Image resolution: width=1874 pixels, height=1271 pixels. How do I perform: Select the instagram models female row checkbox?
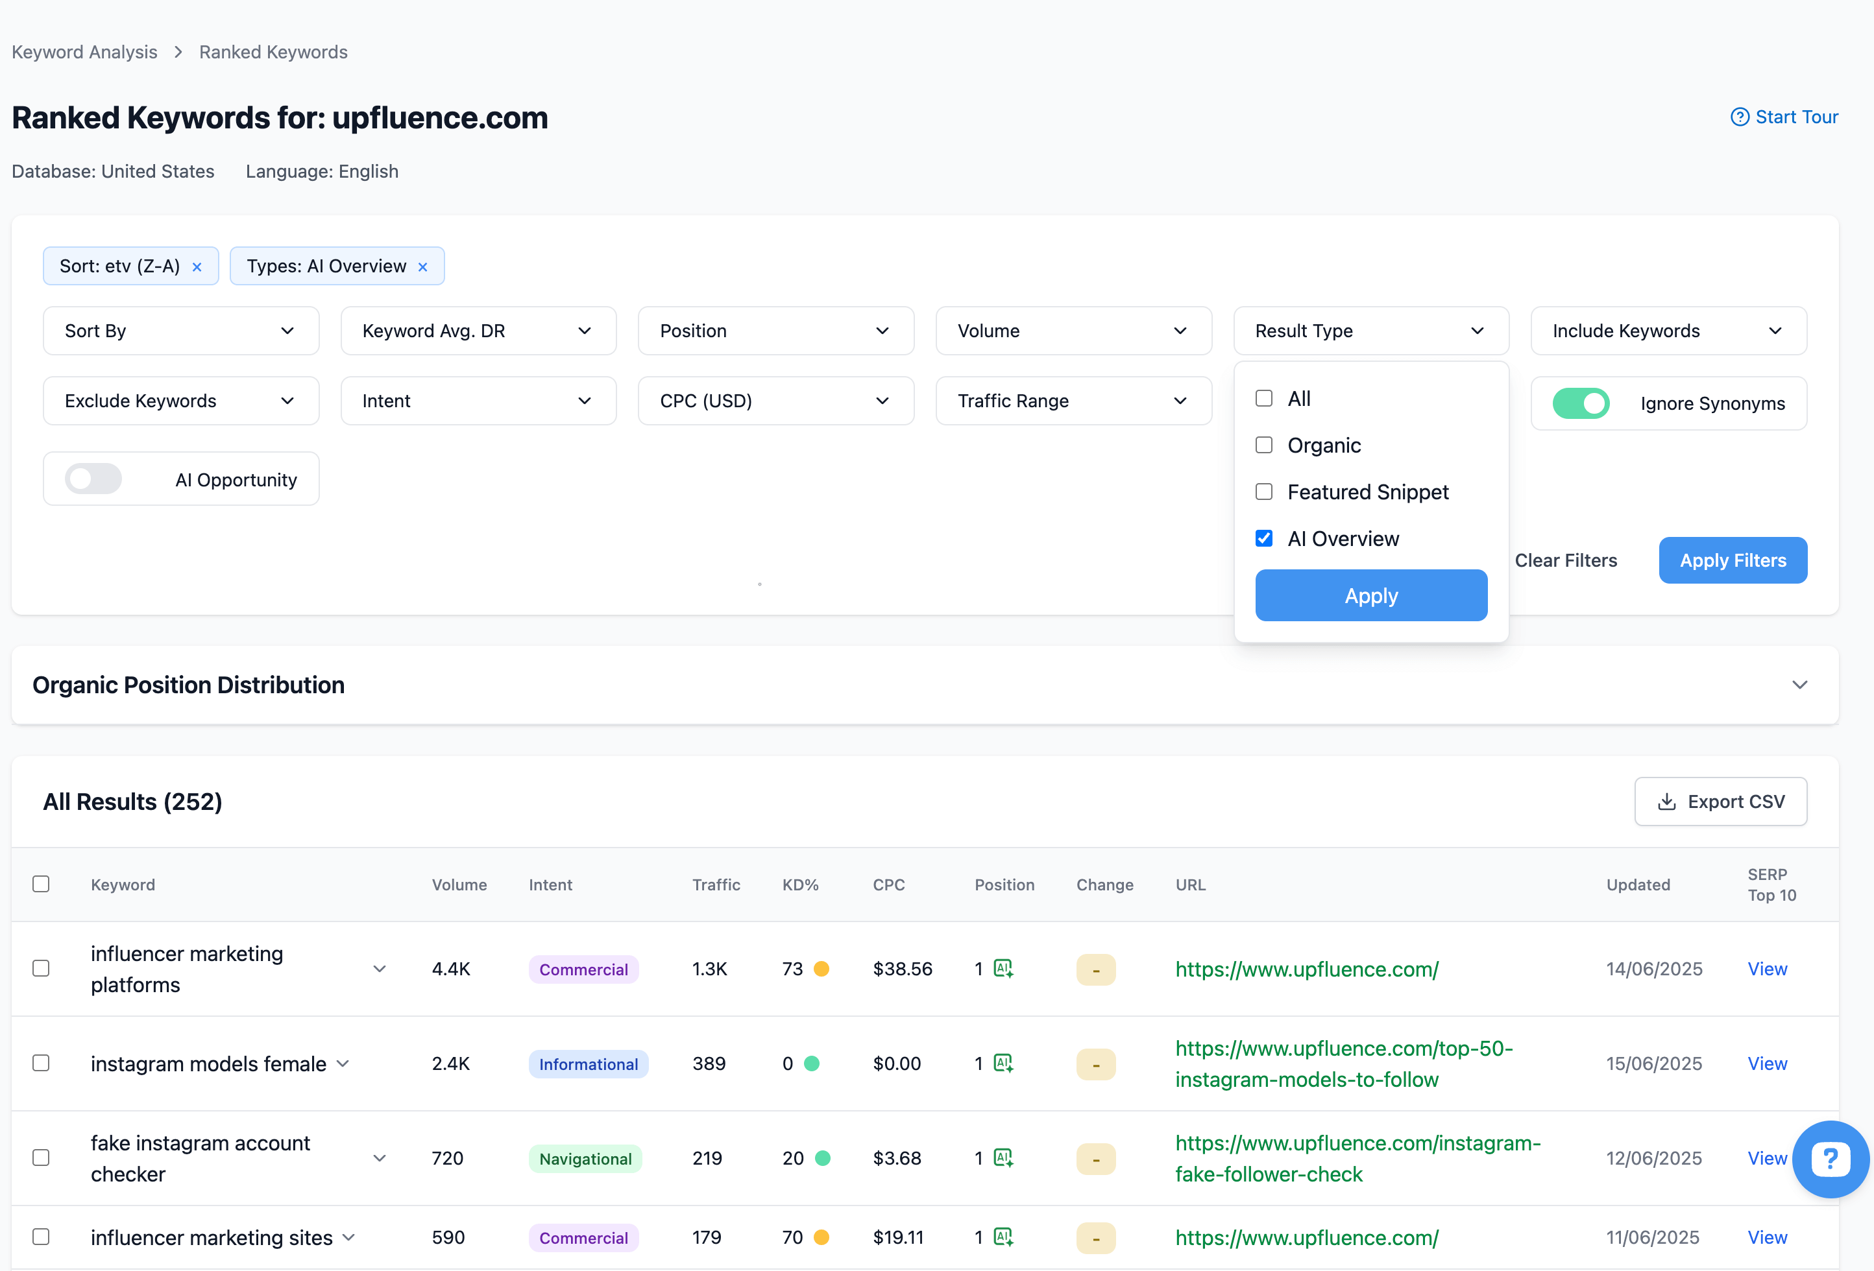point(41,1063)
